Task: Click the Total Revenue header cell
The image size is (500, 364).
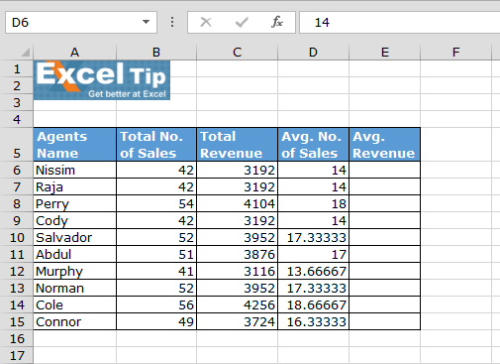Action: coord(238,145)
